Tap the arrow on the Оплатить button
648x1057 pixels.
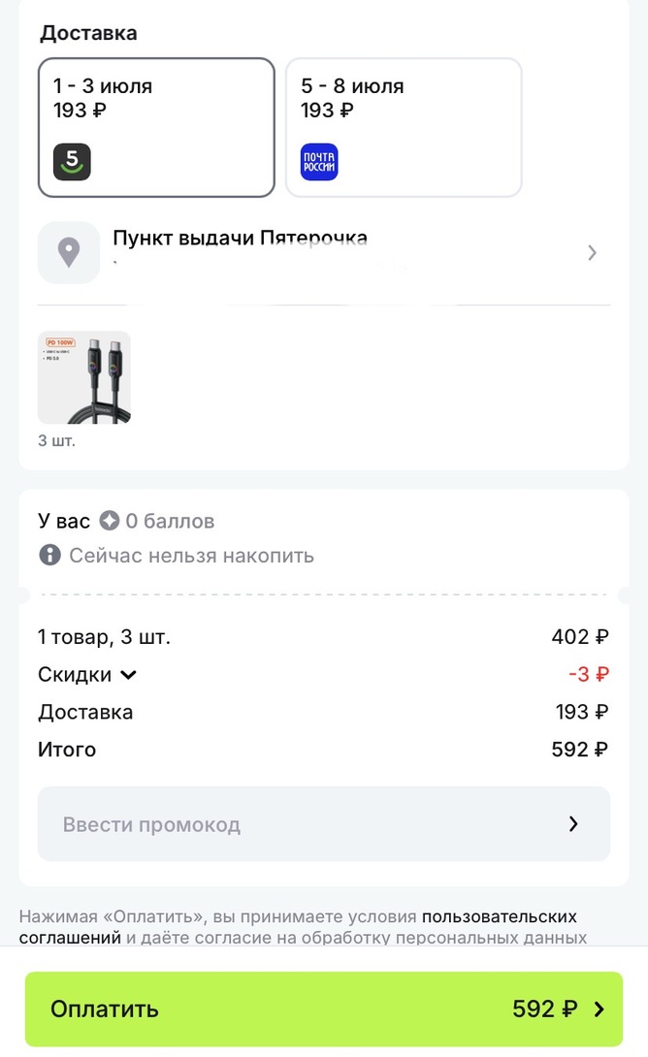[x=599, y=1009]
